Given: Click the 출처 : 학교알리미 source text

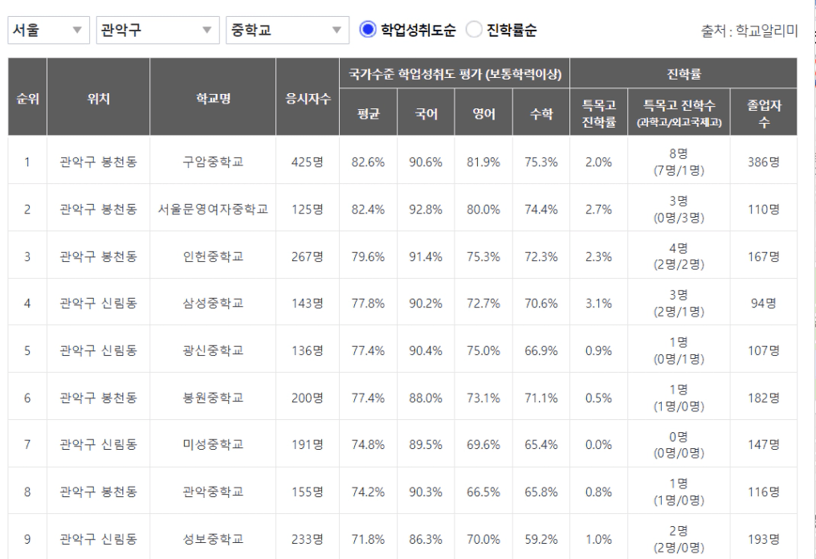Looking at the screenshot, I should [x=749, y=31].
